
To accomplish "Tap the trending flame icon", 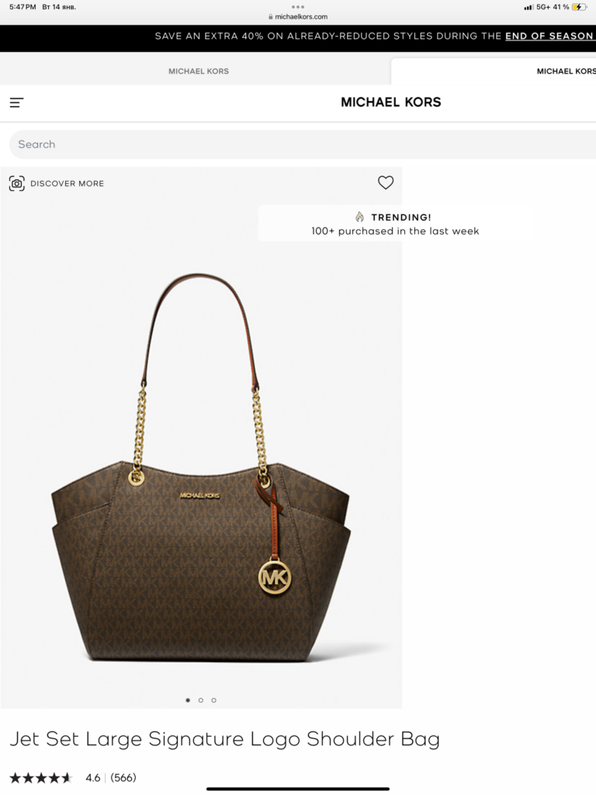I will point(360,217).
